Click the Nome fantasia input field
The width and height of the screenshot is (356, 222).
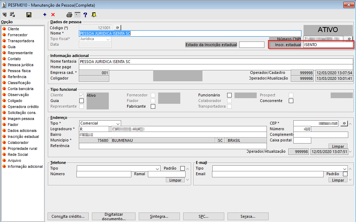[x=216, y=62]
